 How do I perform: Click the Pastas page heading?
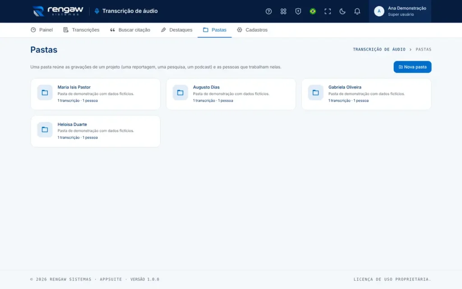point(44,50)
